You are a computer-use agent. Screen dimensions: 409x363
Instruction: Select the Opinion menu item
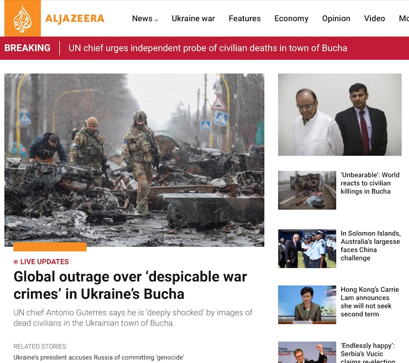pos(336,19)
